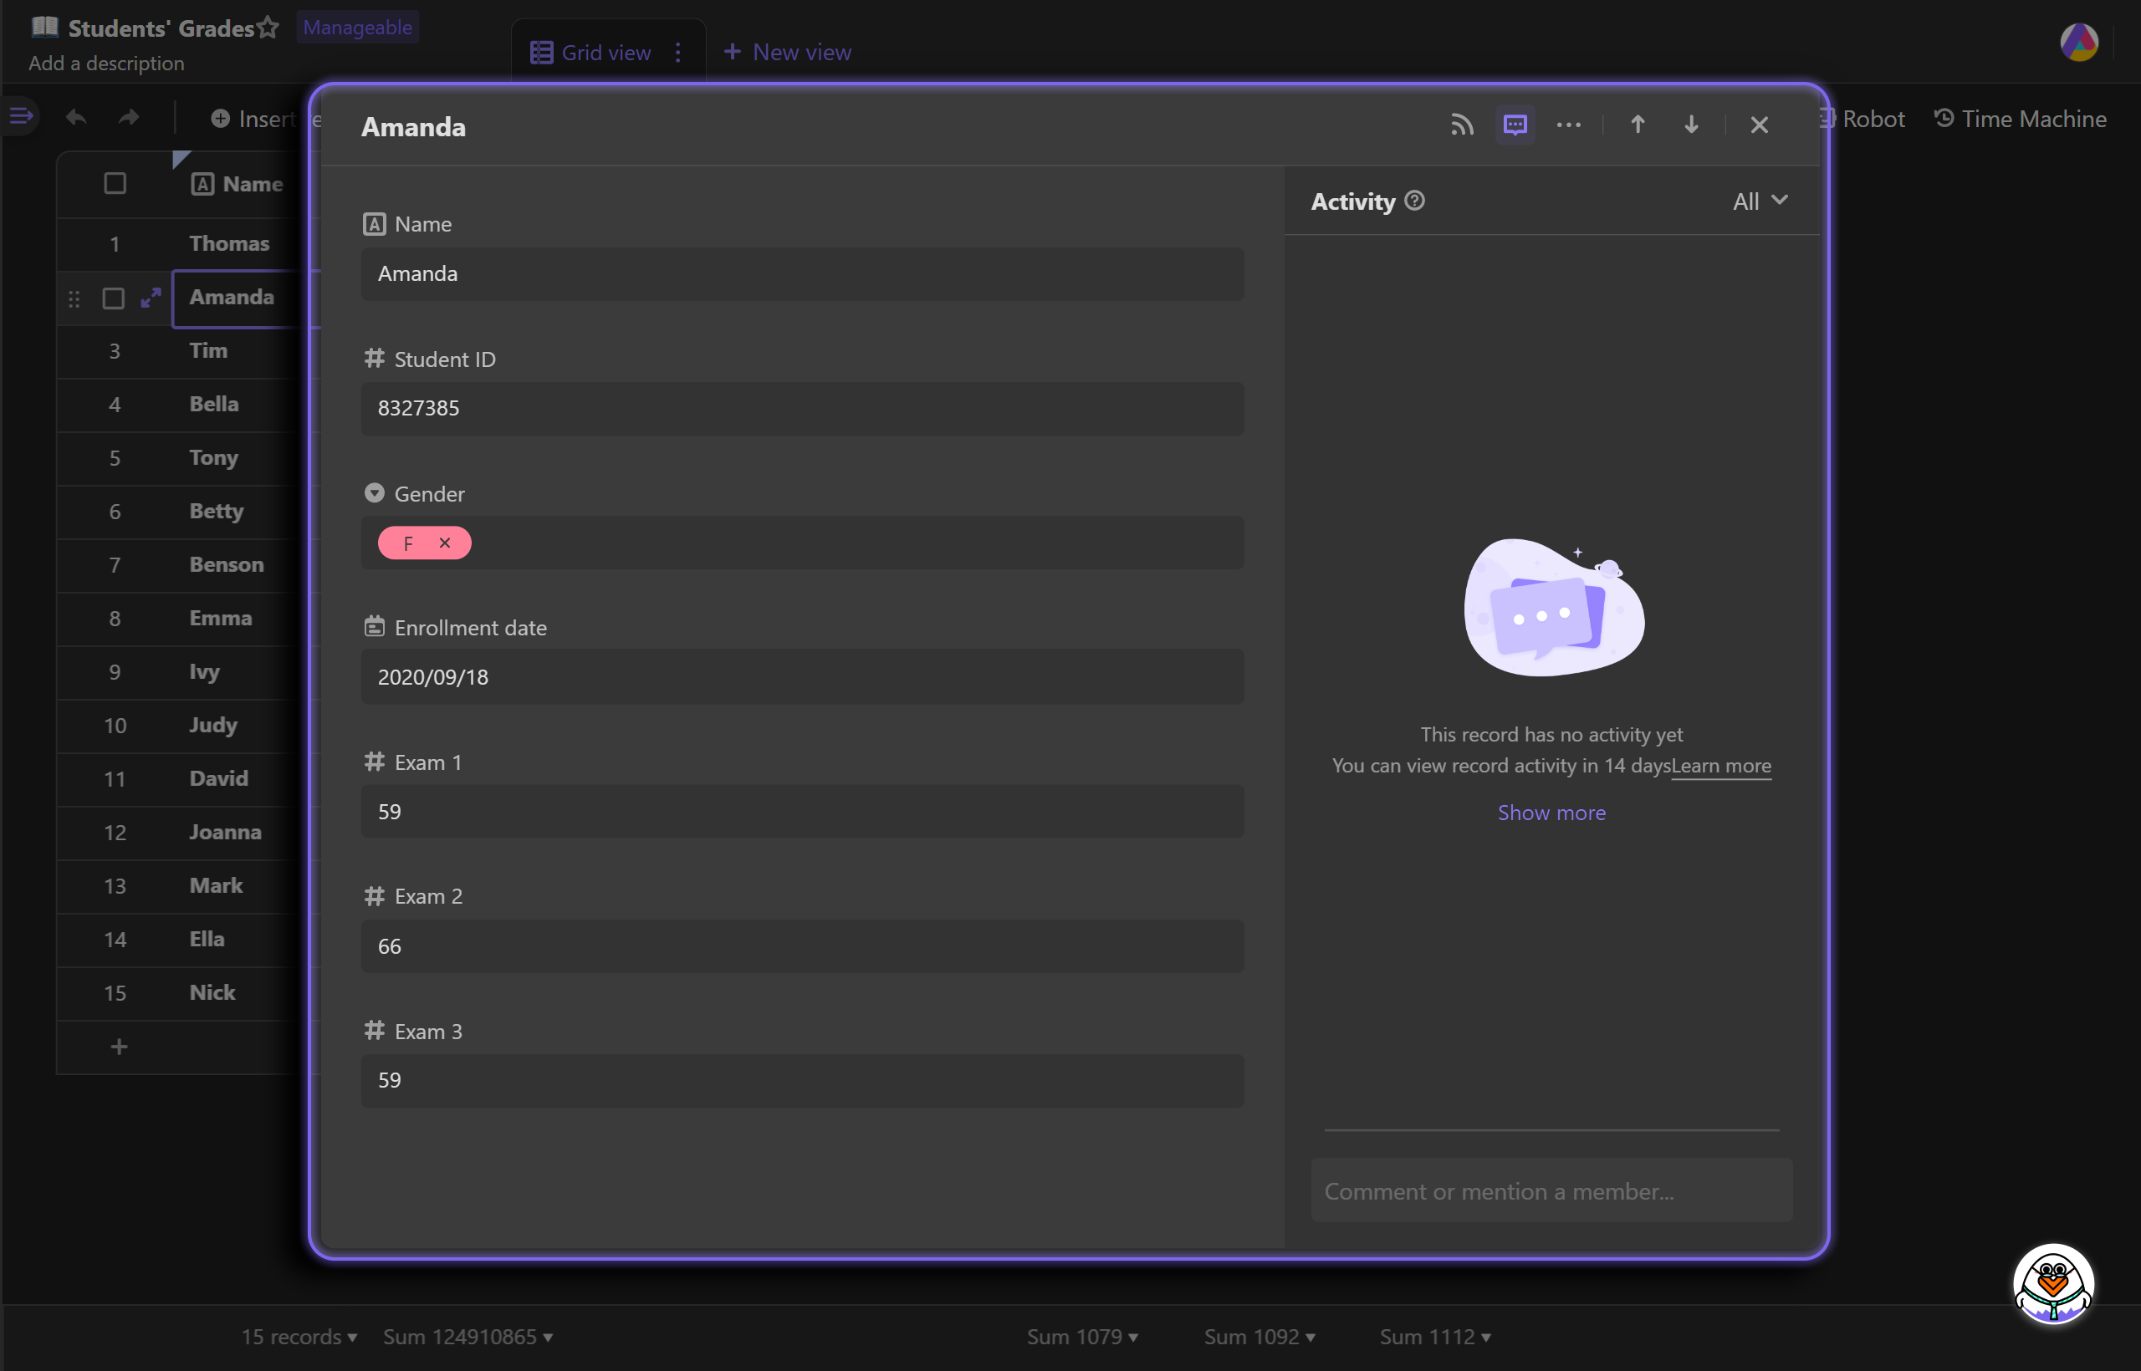Screen dimensions: 2141x1371
Task: Open the penguin help assistant icon
Action: click(2053, 1284)
